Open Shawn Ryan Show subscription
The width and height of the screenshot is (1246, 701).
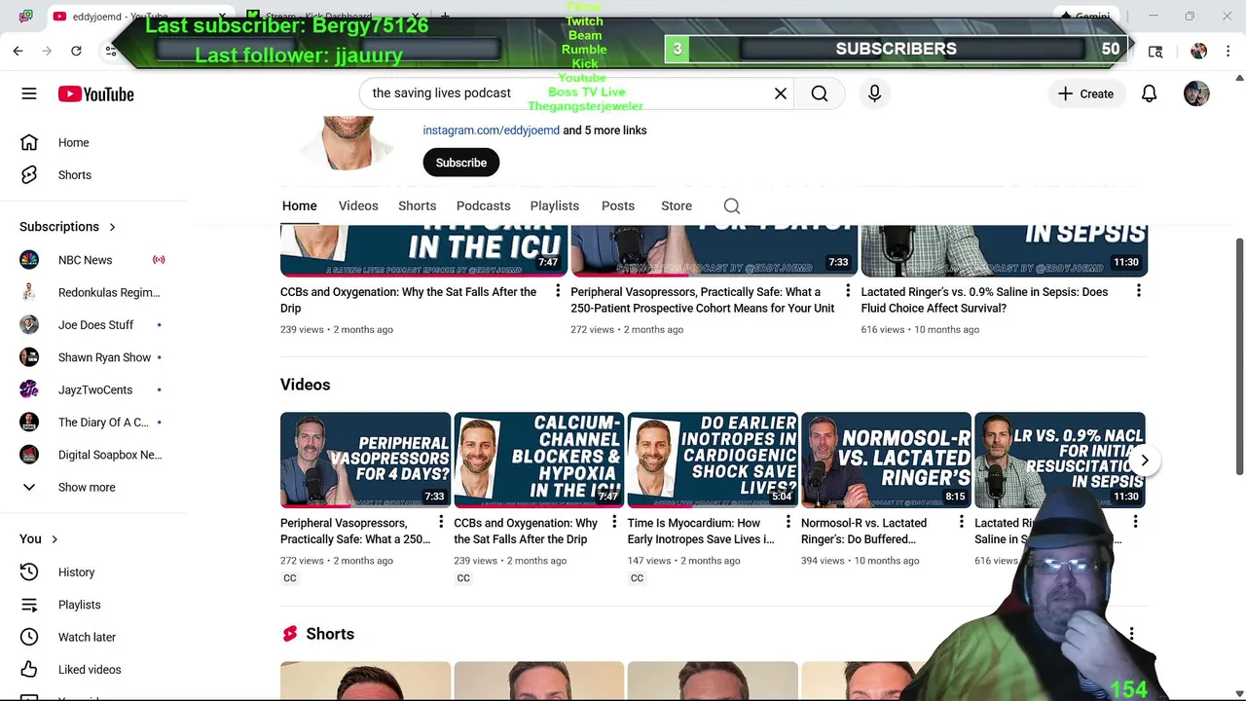93,357
